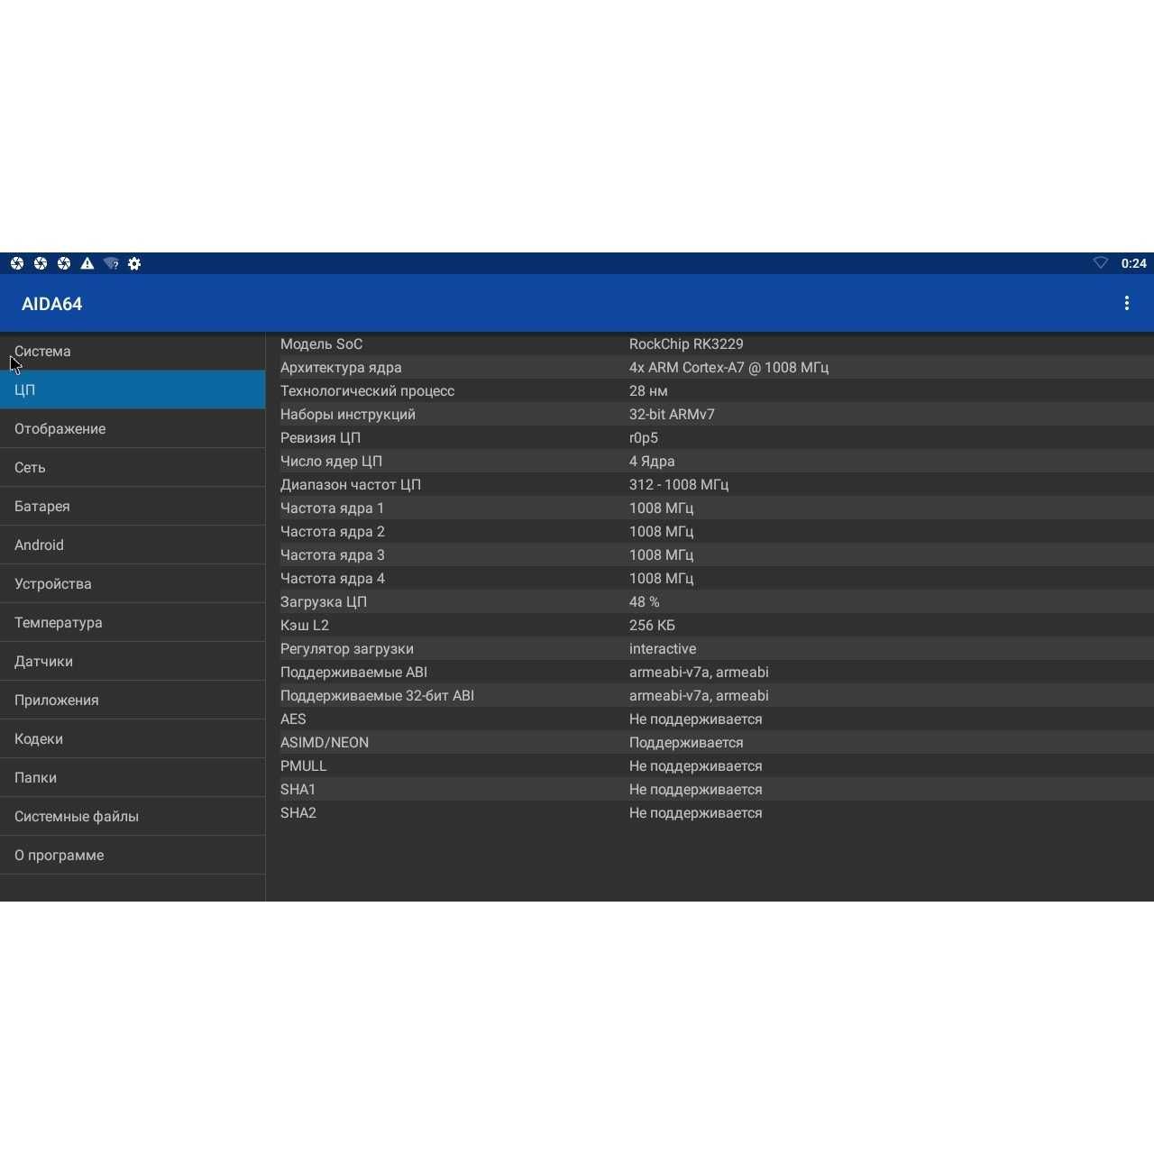Image resolution: width=1154 pixels, height=1154 pixels.
Task: View the Температура section
Action: pos(133,623)
